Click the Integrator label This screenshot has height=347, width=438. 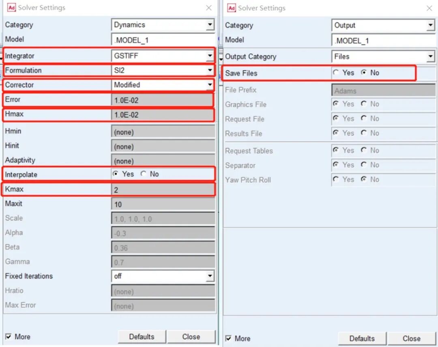tap(19, 56)
